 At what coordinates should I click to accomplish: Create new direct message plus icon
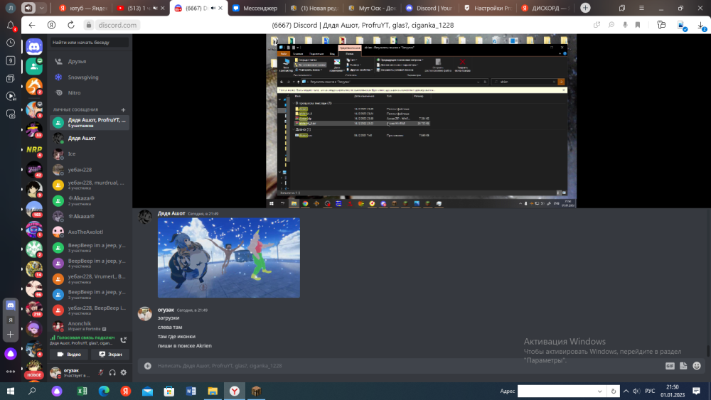[123, 109]
